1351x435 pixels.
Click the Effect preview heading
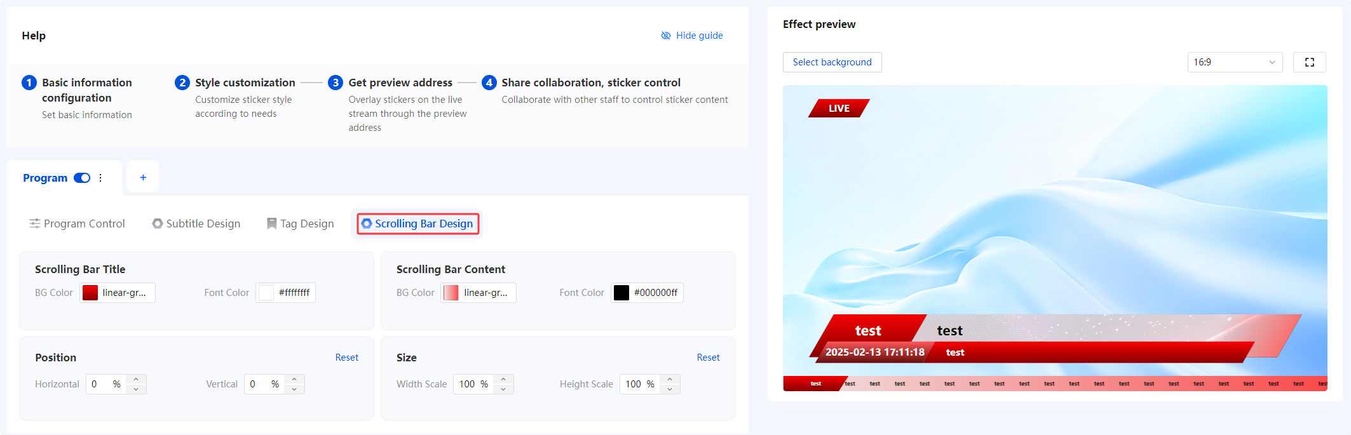pos(819,24)
